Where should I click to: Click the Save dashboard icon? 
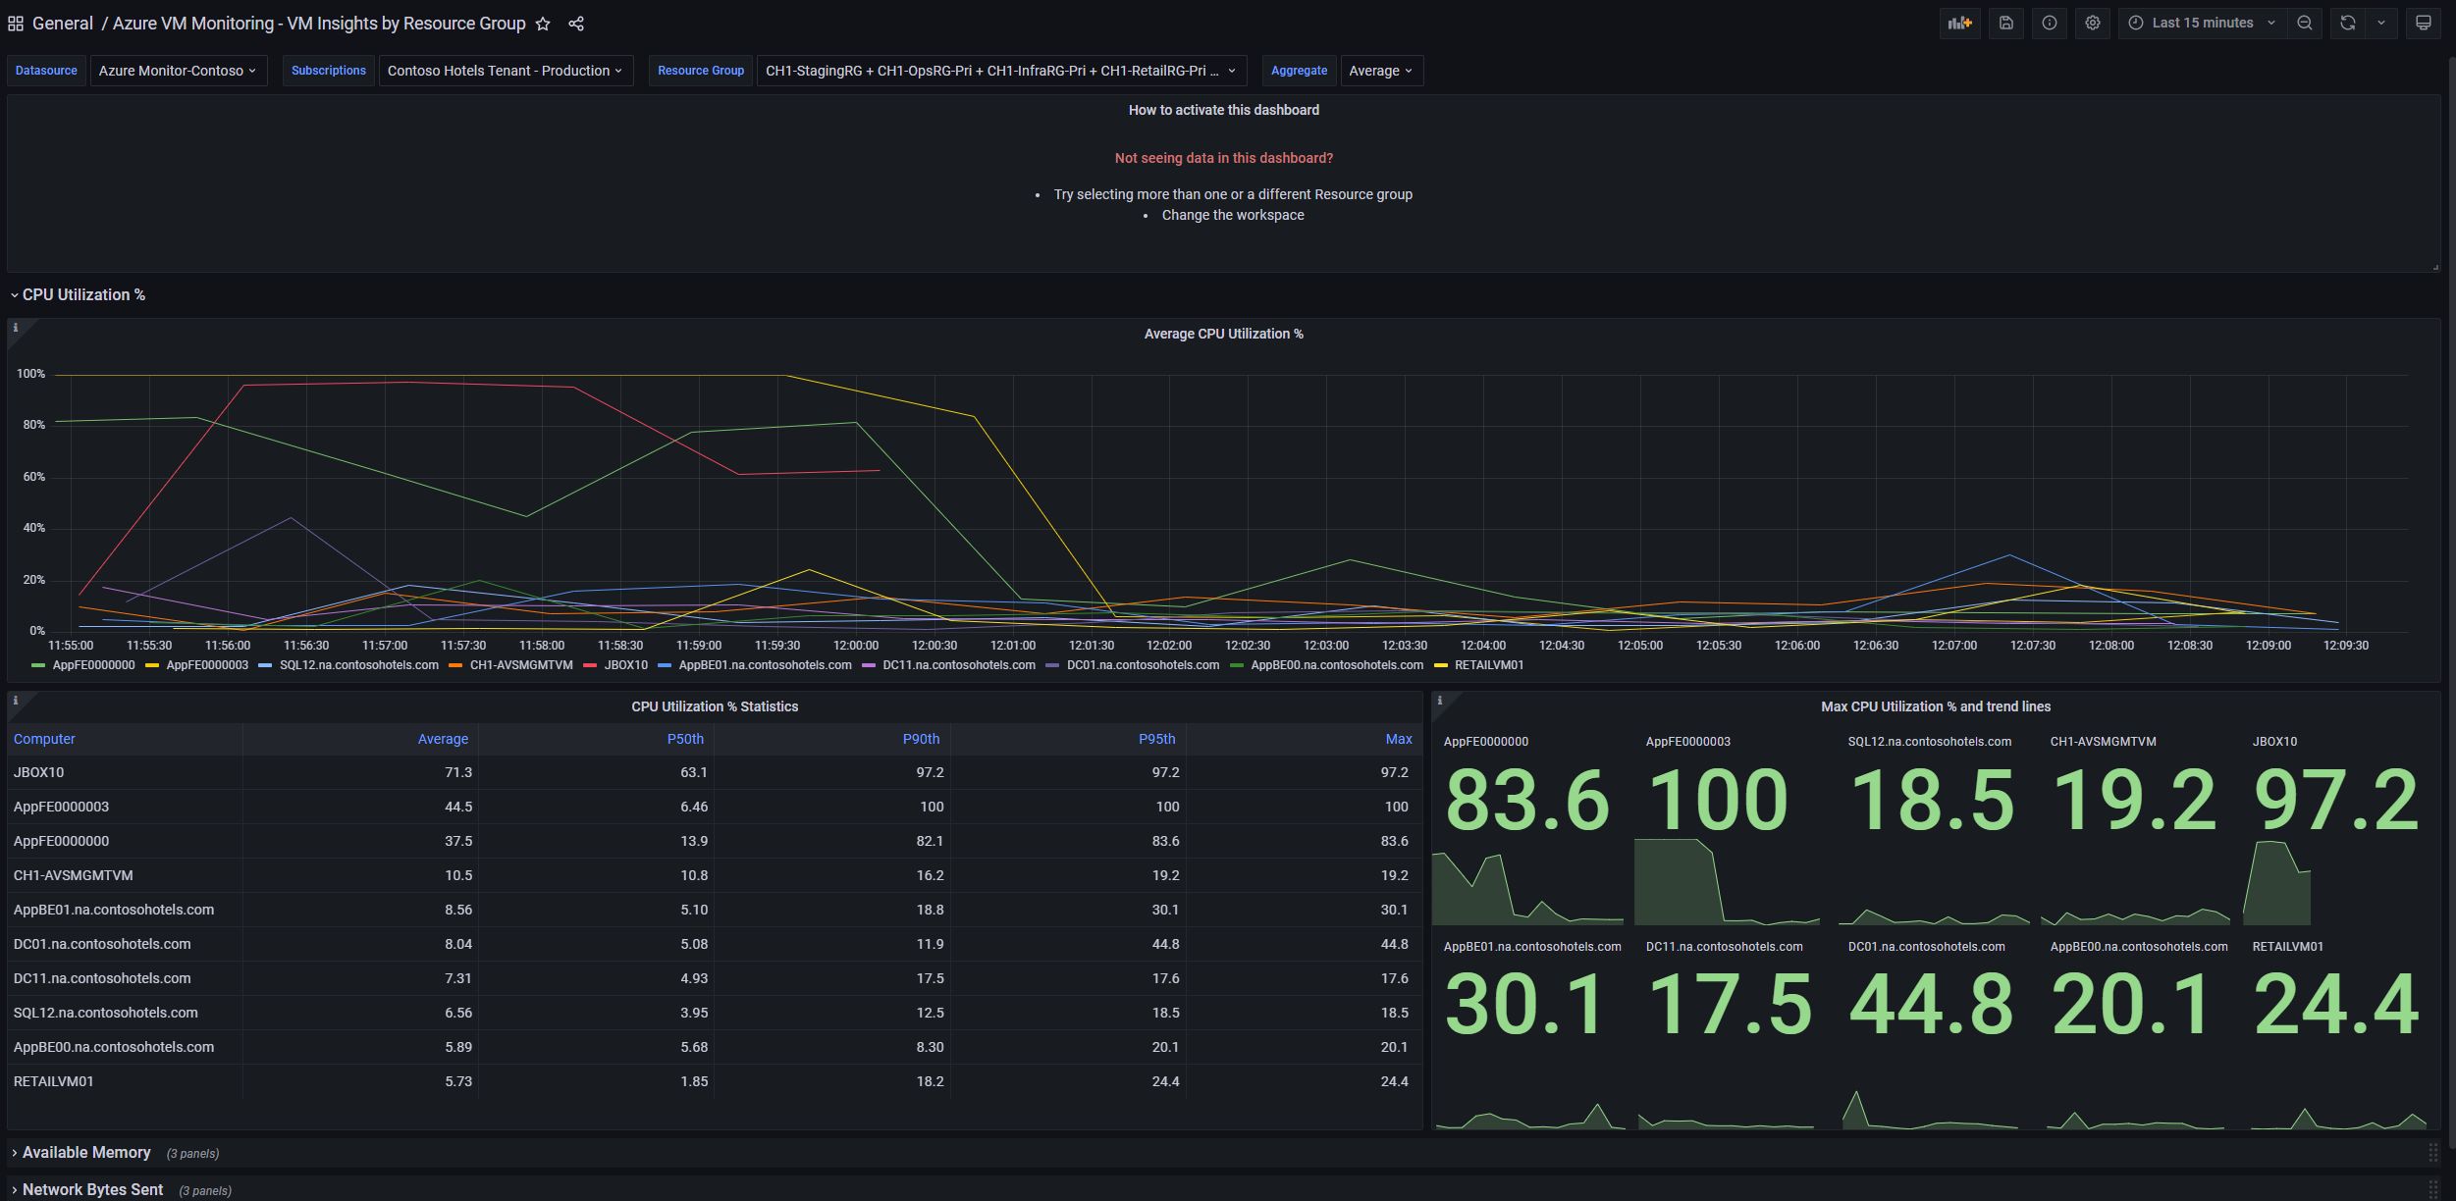[x=2005, y=23]
